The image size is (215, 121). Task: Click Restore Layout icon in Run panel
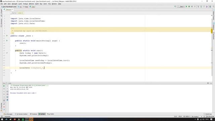pos(4,100)
